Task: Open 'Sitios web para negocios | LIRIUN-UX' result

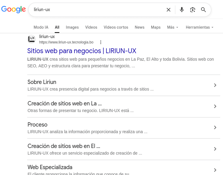Action: (82, 51)
